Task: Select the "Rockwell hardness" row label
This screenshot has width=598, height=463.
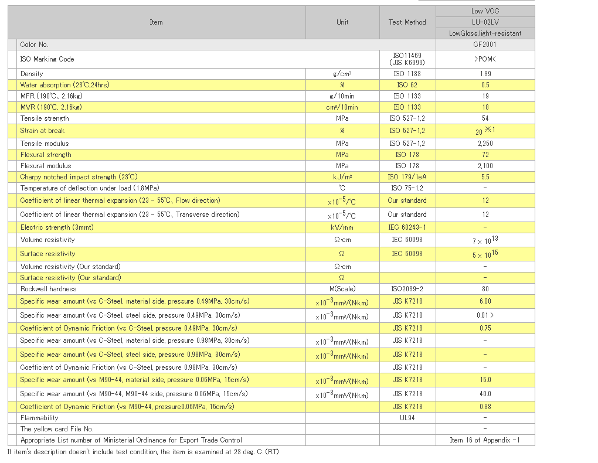Action: click(48, 289)
